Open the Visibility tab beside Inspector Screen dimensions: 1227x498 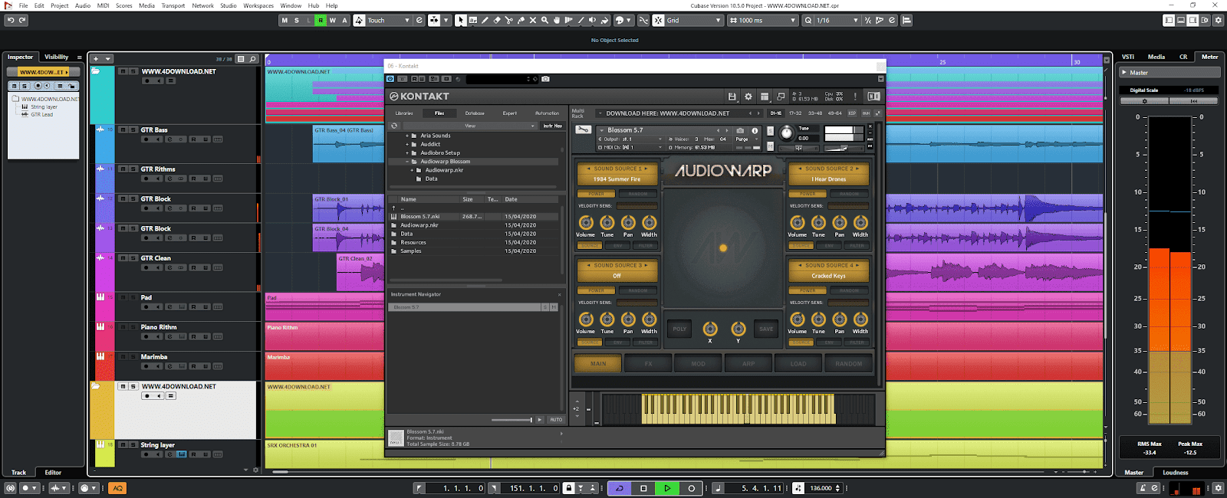(56, 57)
